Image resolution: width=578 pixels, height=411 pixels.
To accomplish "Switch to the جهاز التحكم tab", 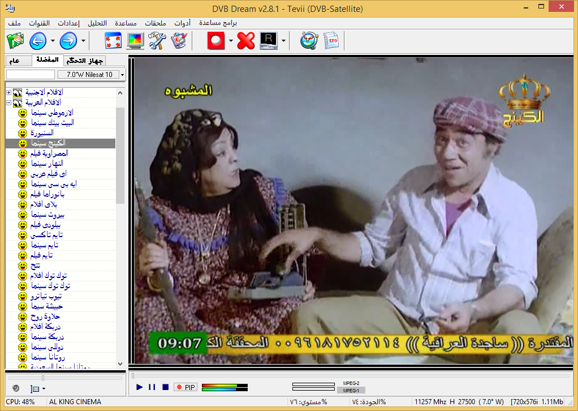I will coord(85,61).
